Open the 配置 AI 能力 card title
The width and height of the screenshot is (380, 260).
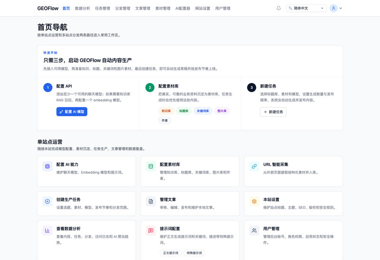[x=67, y=164]
